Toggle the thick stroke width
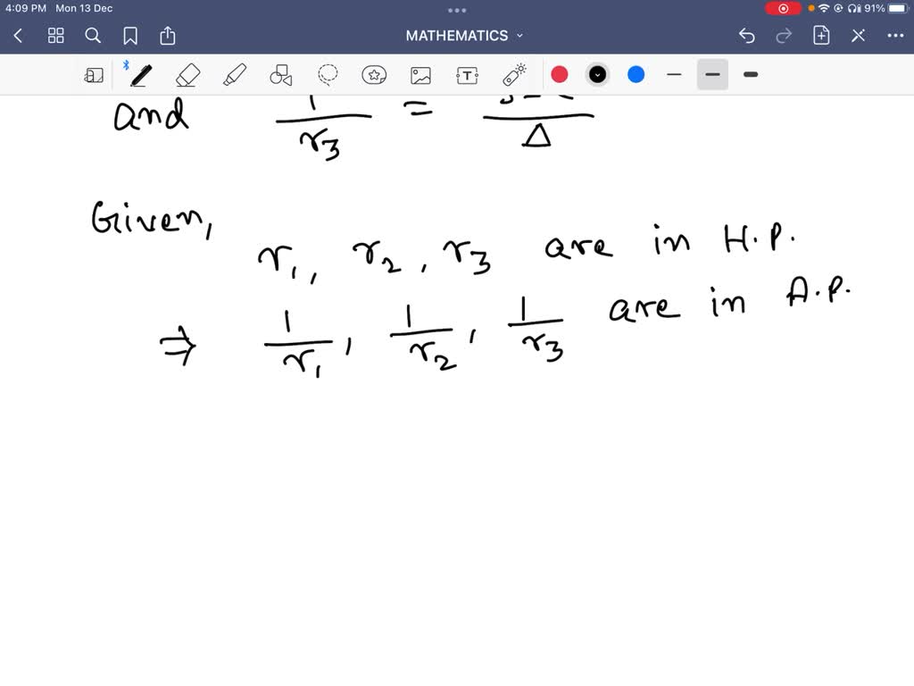Viewport: 914px width, 686px height. tap(750, 74)
